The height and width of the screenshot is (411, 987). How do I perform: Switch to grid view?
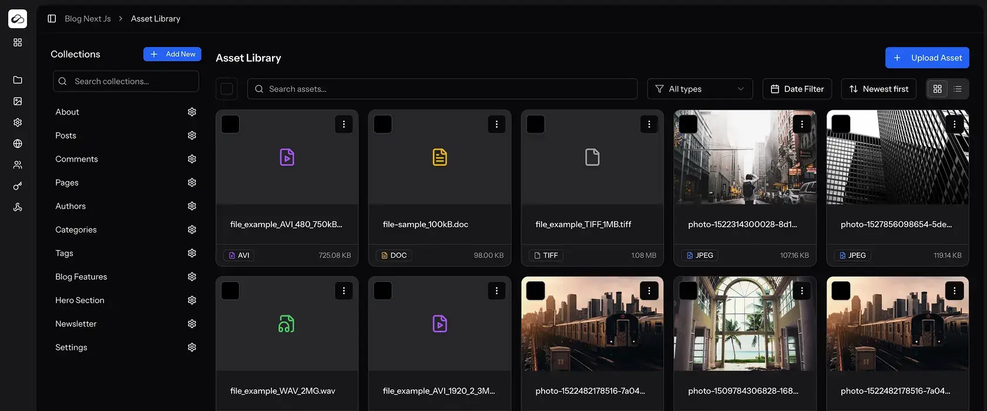pyautogui.click(x=938, y=89)
